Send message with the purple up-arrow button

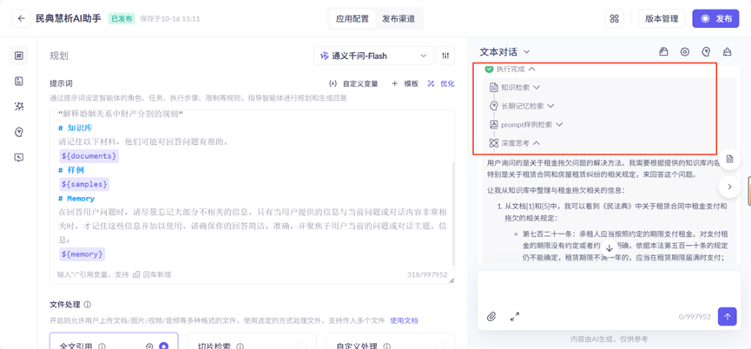pos(727,317)
